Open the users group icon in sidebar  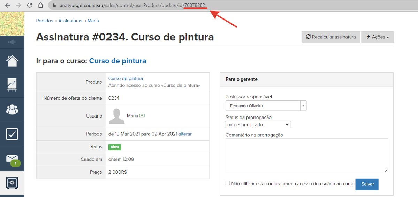[12, 109]
